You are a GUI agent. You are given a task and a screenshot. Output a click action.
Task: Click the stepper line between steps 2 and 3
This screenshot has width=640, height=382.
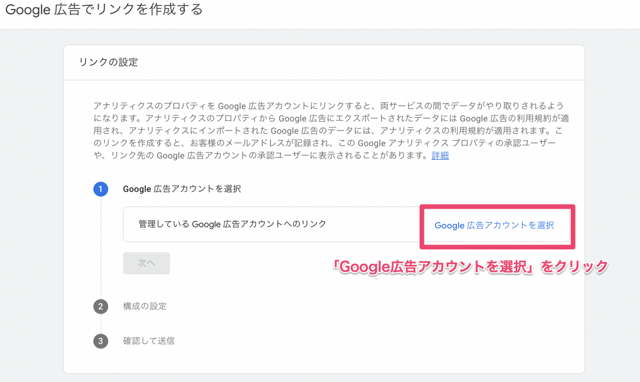click(x=101, y=323)
